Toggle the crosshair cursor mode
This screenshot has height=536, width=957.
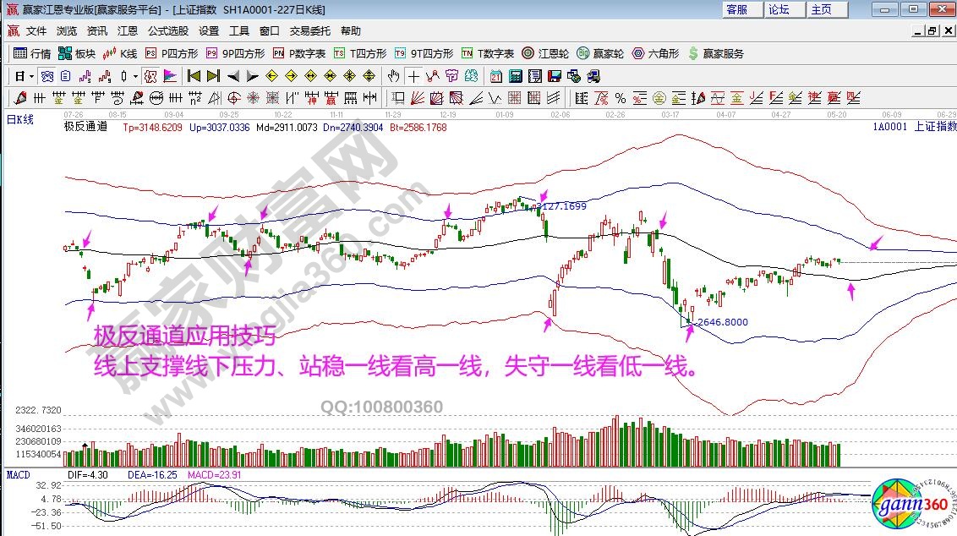tap(413, 76)
